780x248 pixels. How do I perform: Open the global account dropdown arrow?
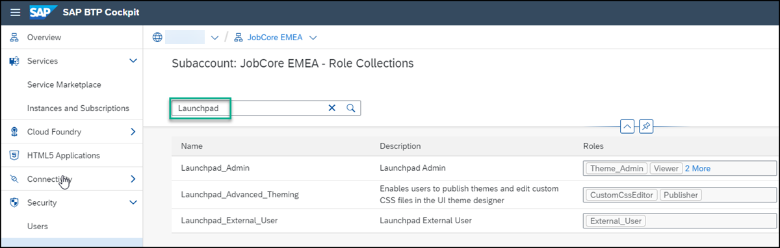pyautogui.click(x=215, y=38)
